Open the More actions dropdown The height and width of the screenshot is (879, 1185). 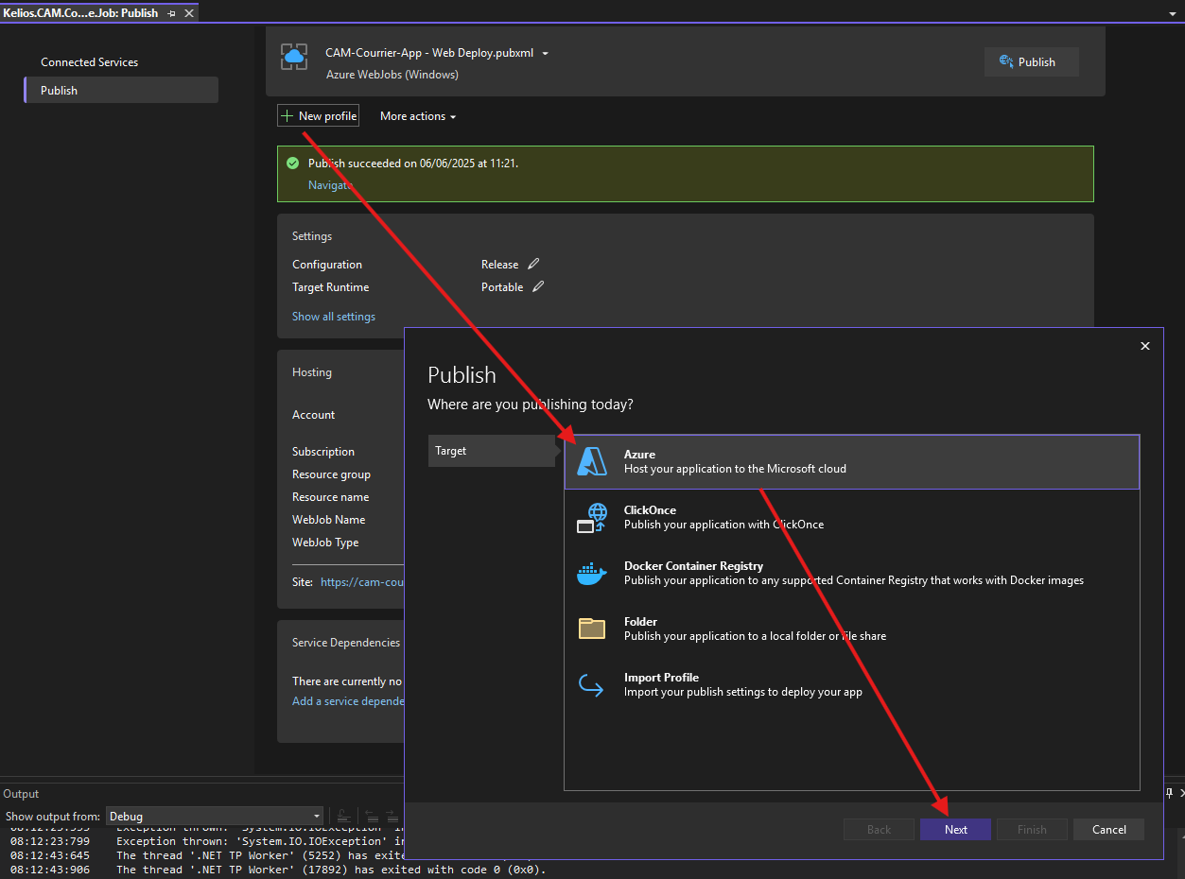[x=418, y=116]
